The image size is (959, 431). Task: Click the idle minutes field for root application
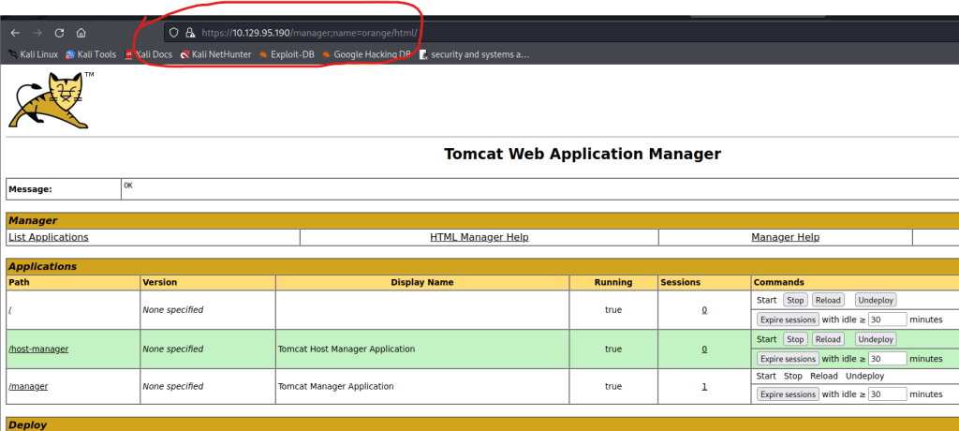(x=887, y=320)
